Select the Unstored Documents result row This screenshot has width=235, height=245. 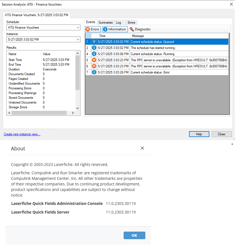point(41,102)
